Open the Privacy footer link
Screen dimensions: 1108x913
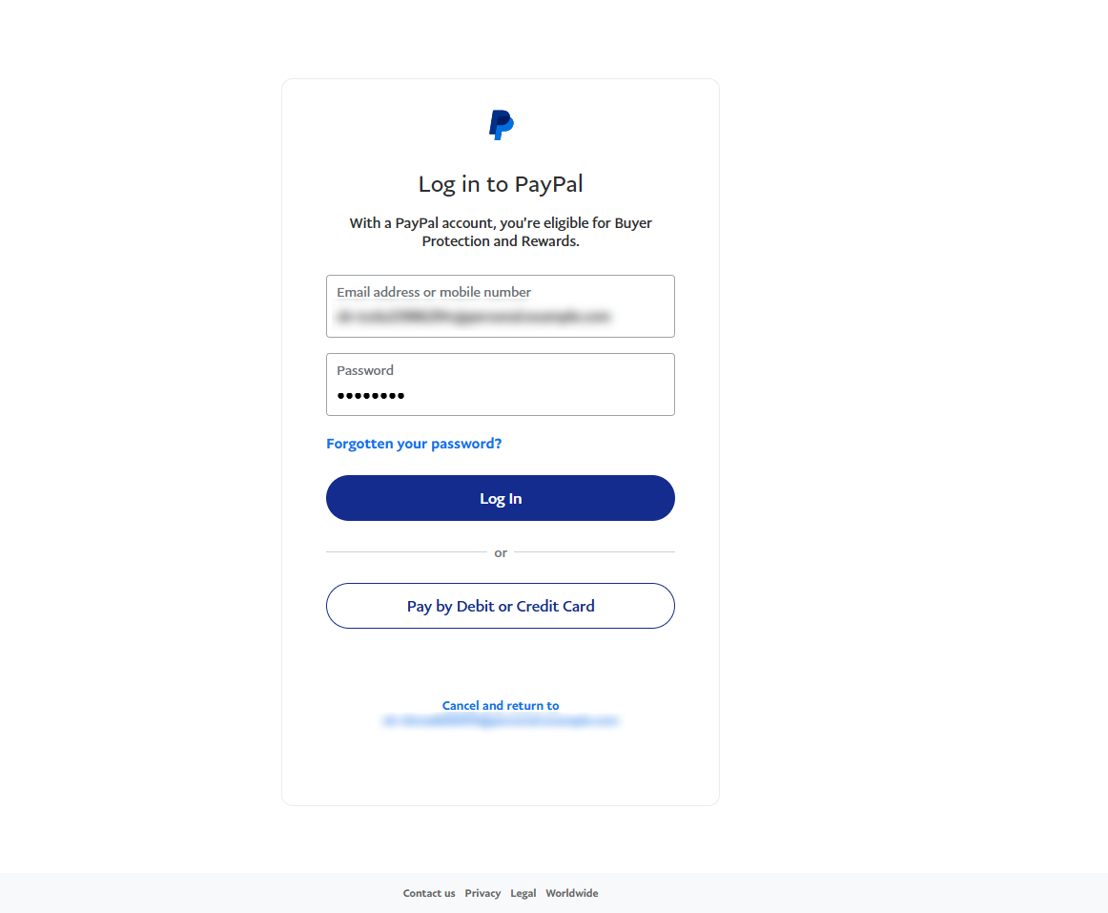482,893
